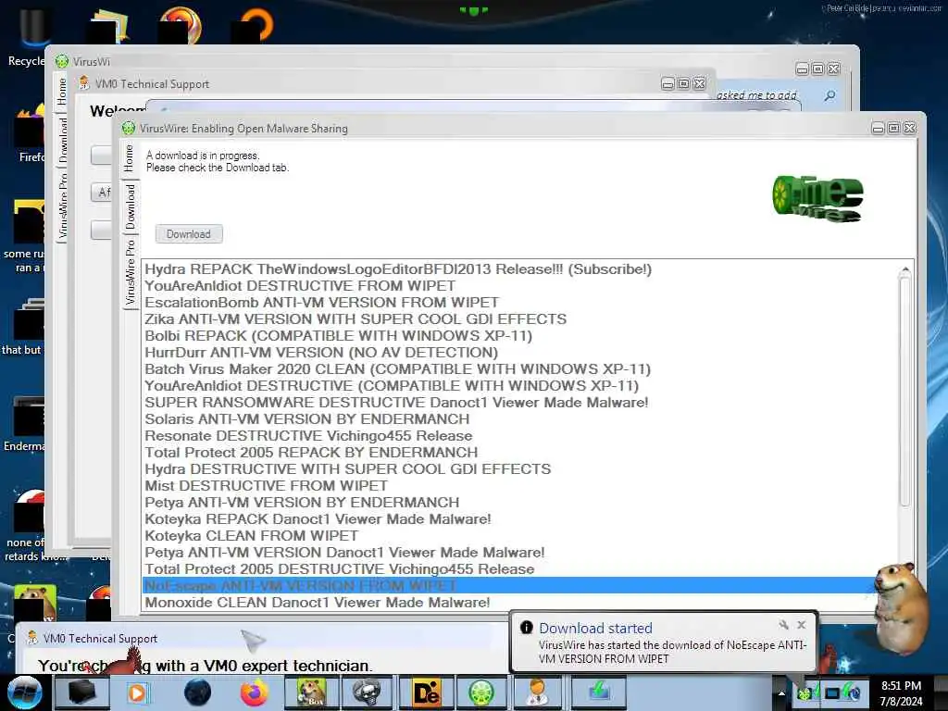Select Download tab in rear VirusWire window
This screenshot has width=948, height=711.
click(x=63, y=141)
